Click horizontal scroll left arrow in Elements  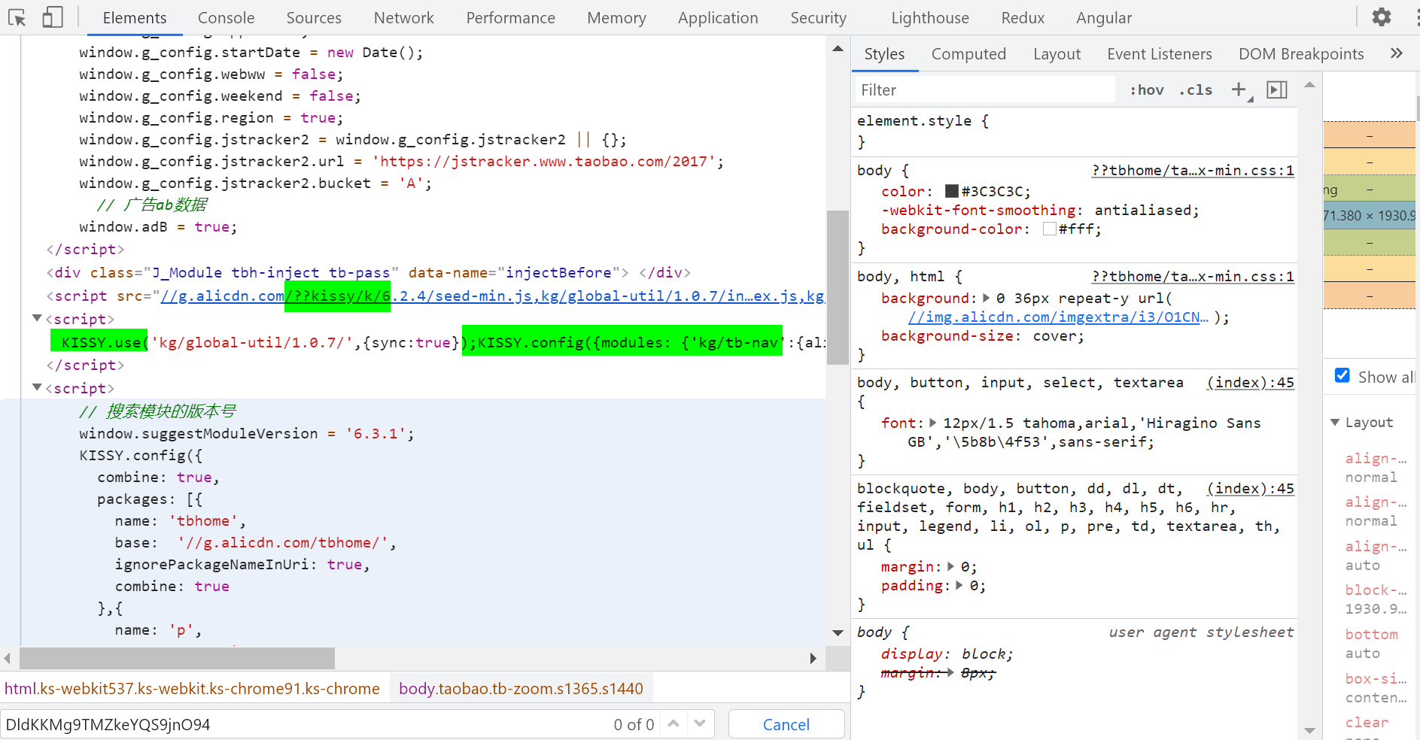[7, 659]
